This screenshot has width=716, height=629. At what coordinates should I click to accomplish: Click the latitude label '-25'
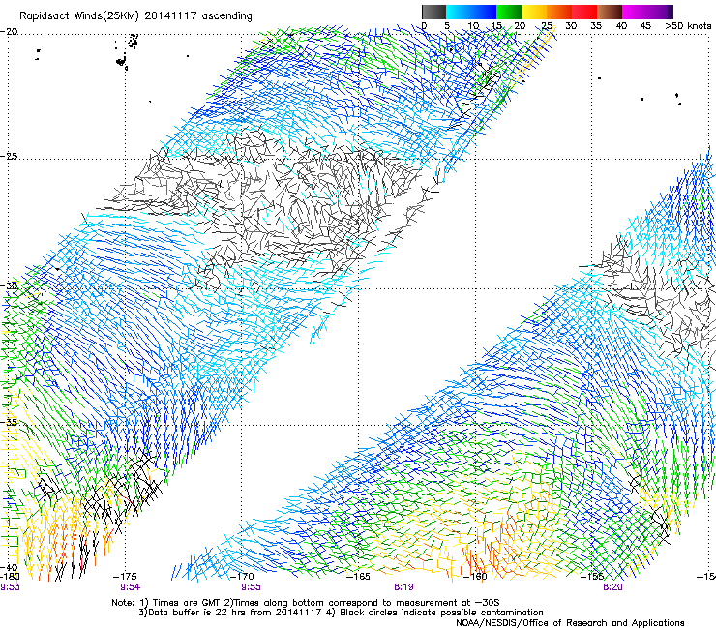coord(9,156)
